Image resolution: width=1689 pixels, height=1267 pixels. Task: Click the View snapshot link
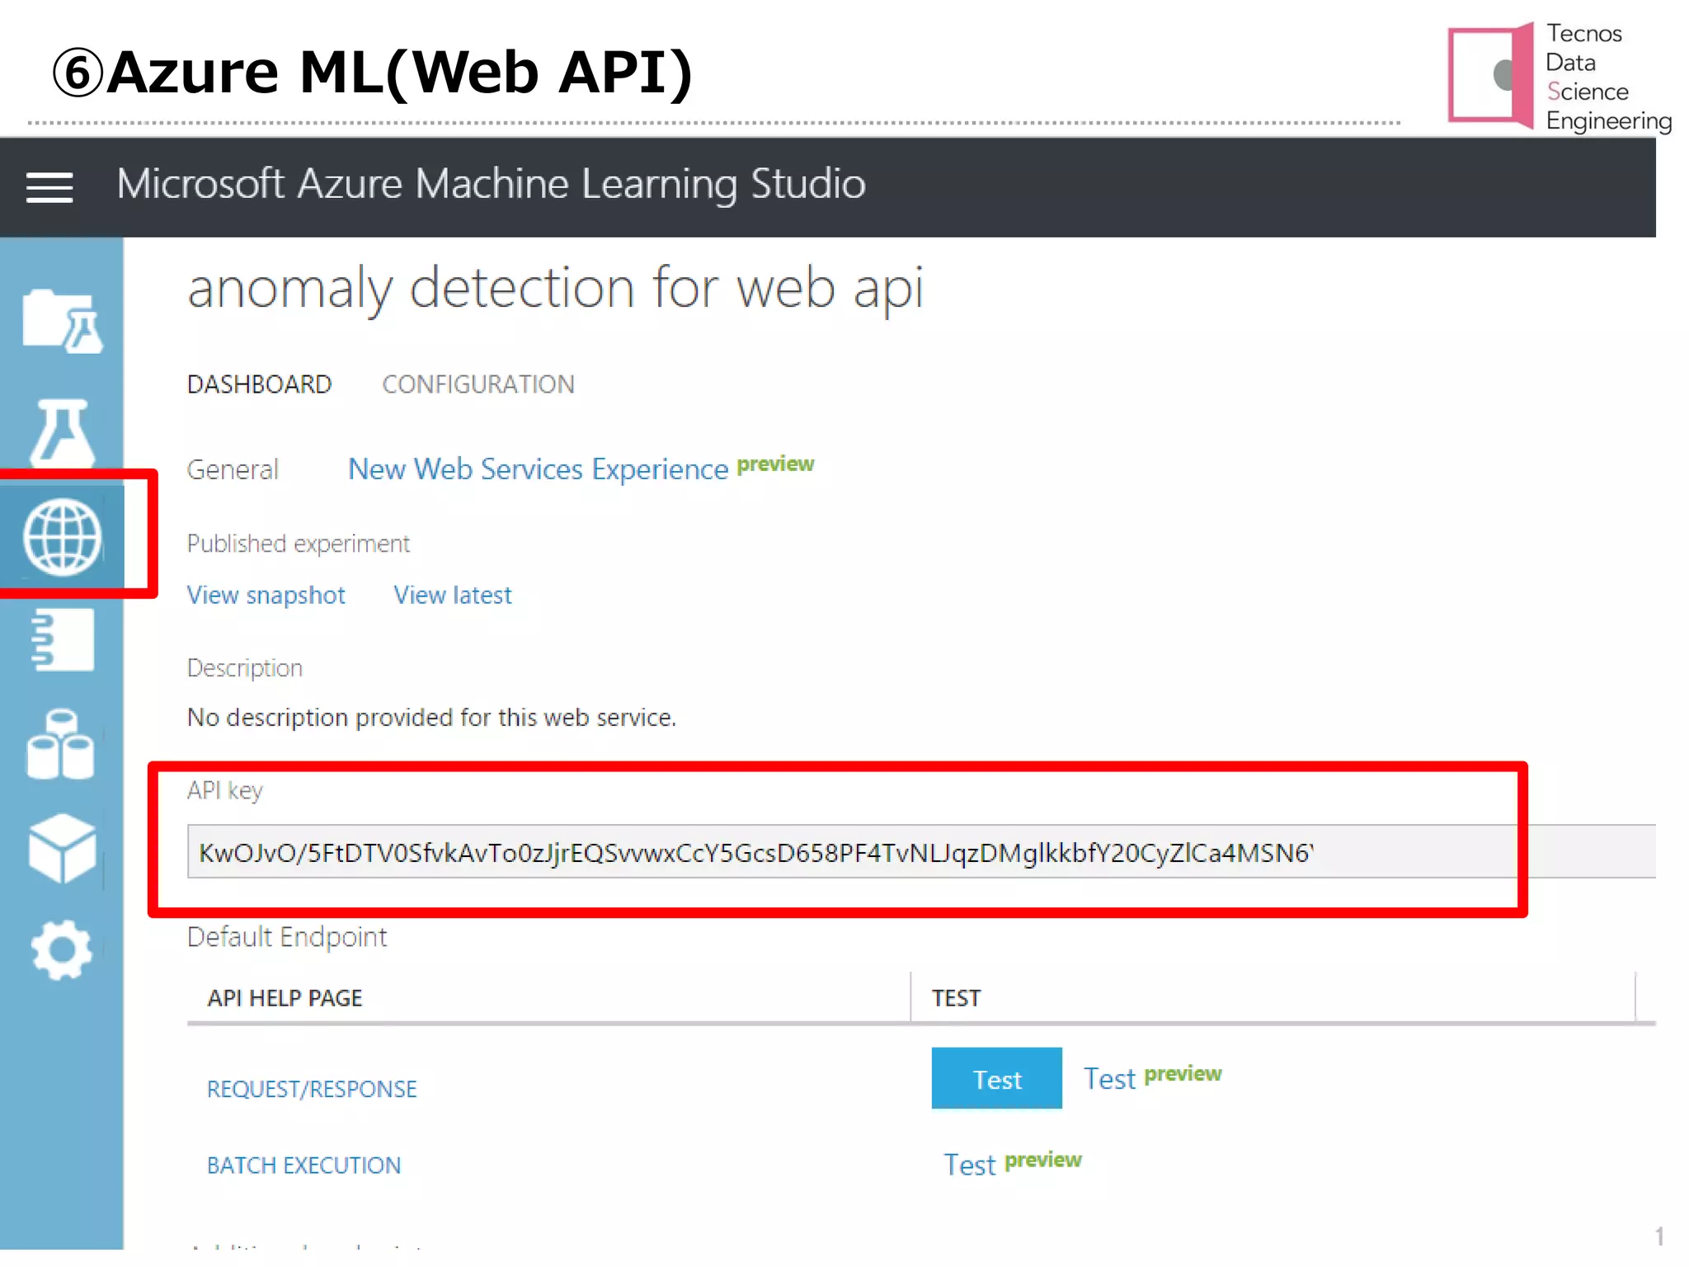click(x=266, y=595)
